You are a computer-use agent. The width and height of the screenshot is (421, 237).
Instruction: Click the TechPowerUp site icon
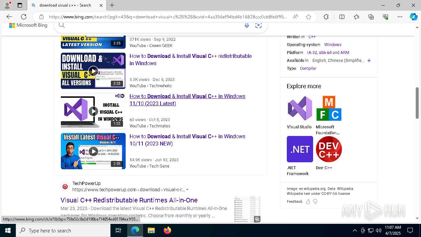(65, 187)
